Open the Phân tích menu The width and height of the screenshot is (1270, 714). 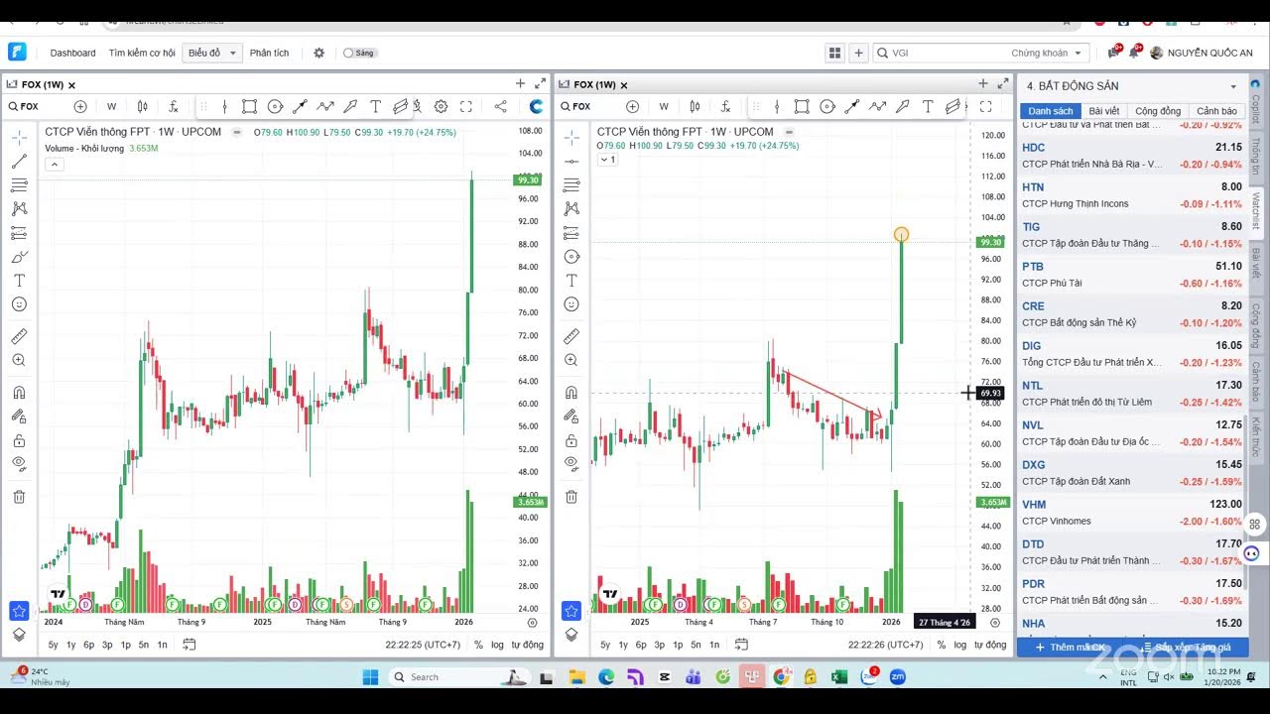tap(269, 53)
